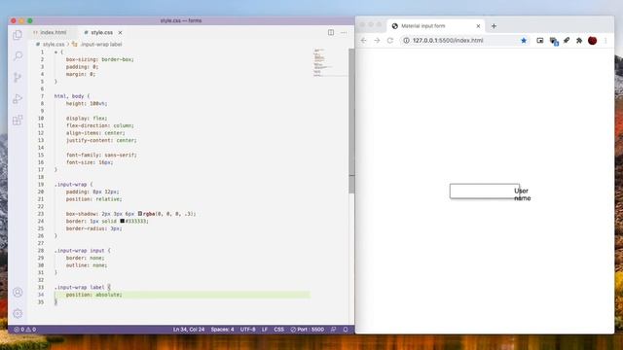Image resolution: width=623 pixels, height=350 pixels.
Task: Select the Material input form browser tab
Action: (435, 26)
